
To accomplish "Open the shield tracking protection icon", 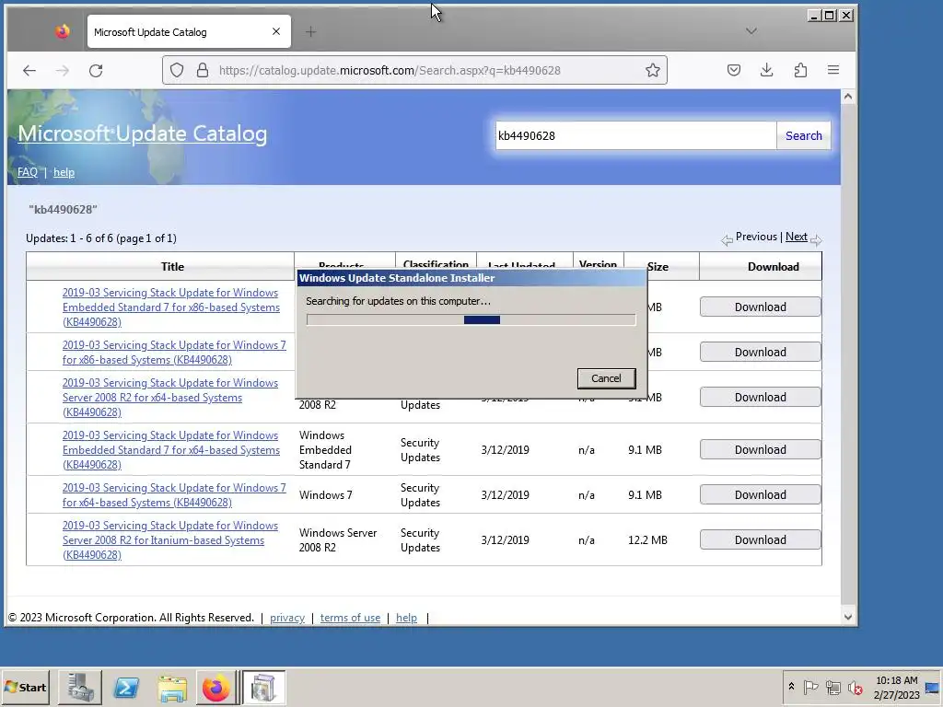I will (x=177, y=70).
